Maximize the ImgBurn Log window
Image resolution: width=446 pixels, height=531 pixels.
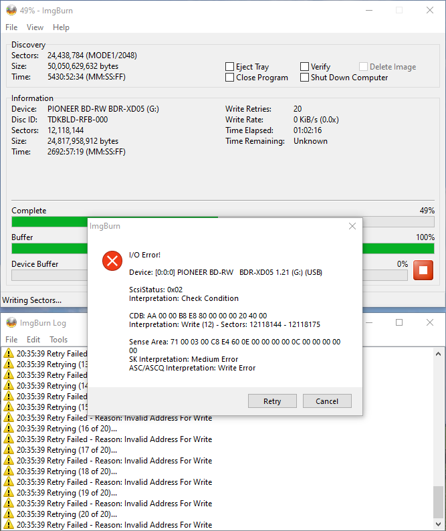tap(399, 322)
